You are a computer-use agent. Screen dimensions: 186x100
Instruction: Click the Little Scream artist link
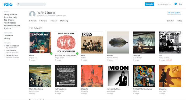34,91
